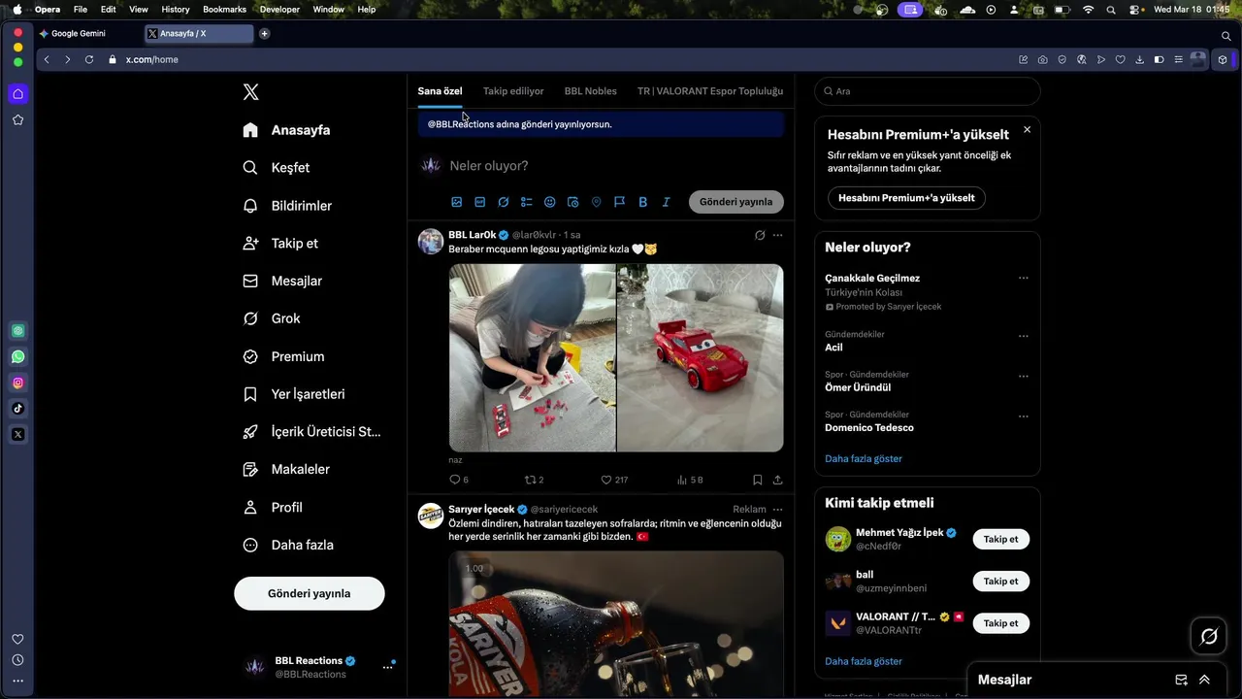Click the large Gönderi yayınla sidebar button
Image resolution: width=1242 pixels, height=699 pixels.
tap(310, 593)
